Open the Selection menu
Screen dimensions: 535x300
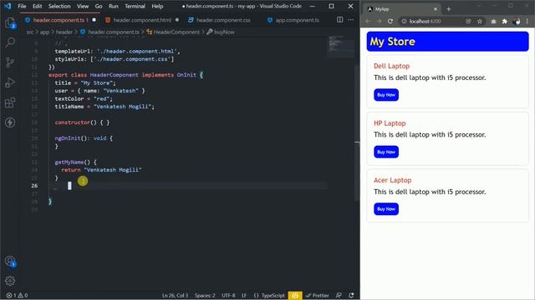tap(59, 6)
